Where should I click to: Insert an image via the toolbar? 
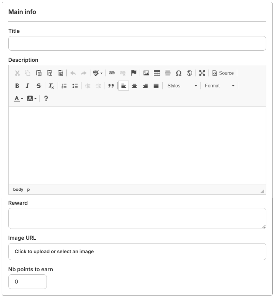click(146, 73)
